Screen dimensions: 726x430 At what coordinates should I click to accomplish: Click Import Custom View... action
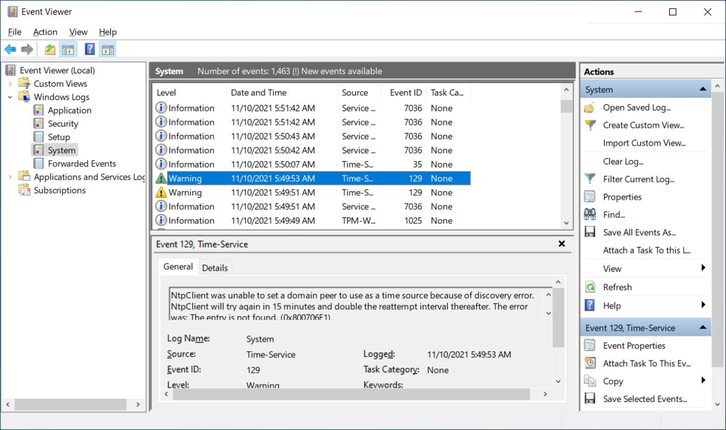click(x=644, y=144)
